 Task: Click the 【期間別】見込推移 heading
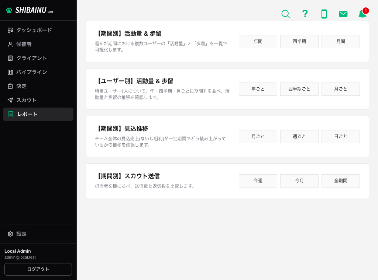tap(122, 129)
